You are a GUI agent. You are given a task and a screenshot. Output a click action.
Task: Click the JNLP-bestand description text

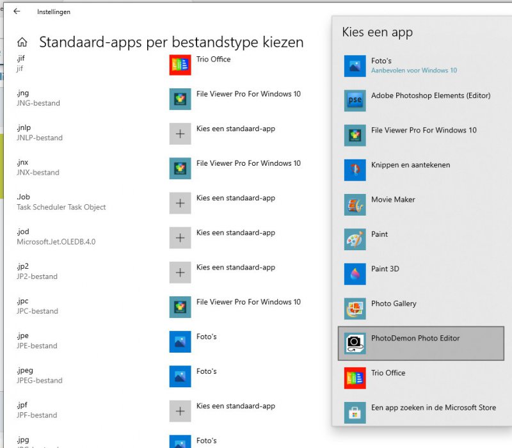coord(40,138)
